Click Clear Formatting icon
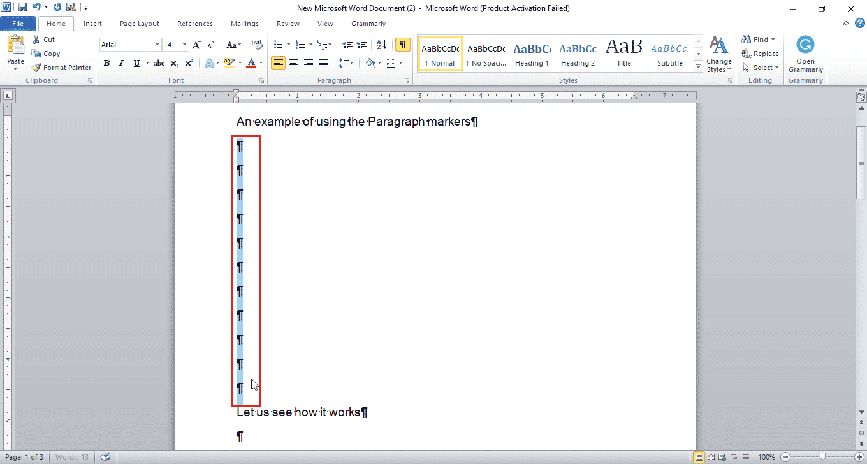Screen dimensions: 867x464 click(258, 45)
